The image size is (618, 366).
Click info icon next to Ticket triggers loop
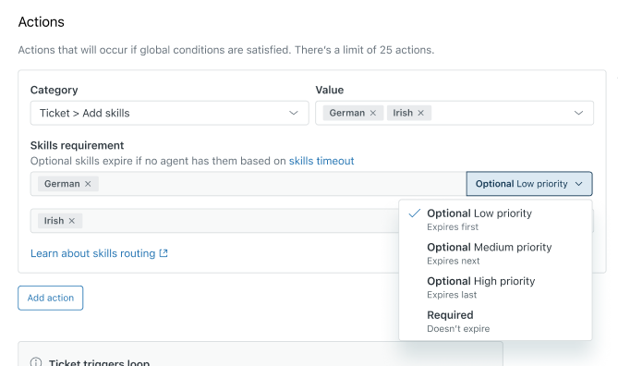[36, 362]
